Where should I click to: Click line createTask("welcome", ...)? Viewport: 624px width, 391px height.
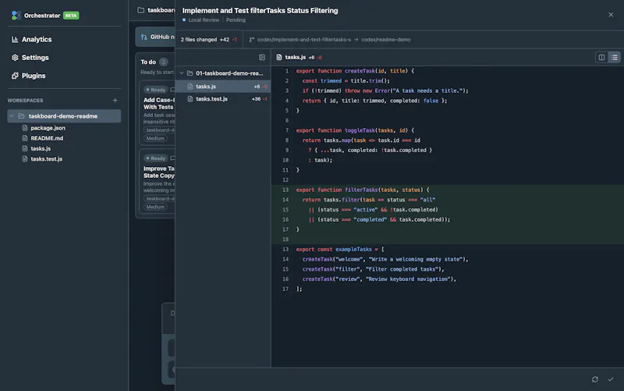[385, 259]
